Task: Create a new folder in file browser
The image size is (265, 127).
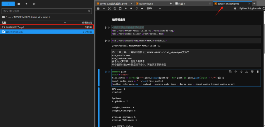Action: pos(19,4)
